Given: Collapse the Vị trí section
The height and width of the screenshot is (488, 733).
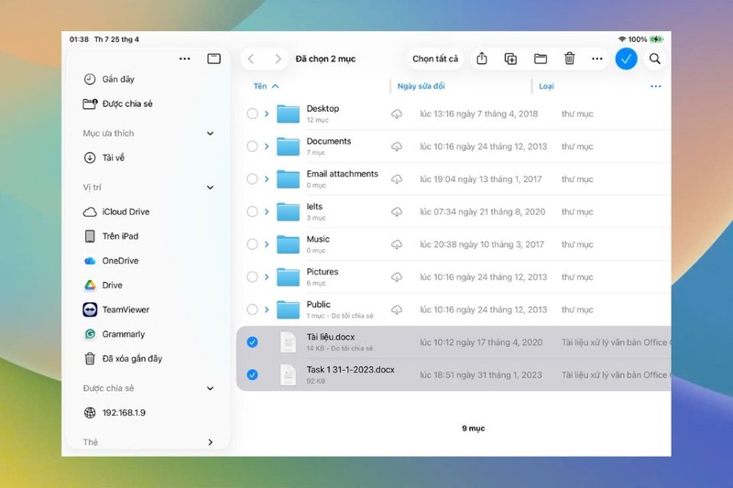Looking at the screenshot, I should (x=211, y=188).
